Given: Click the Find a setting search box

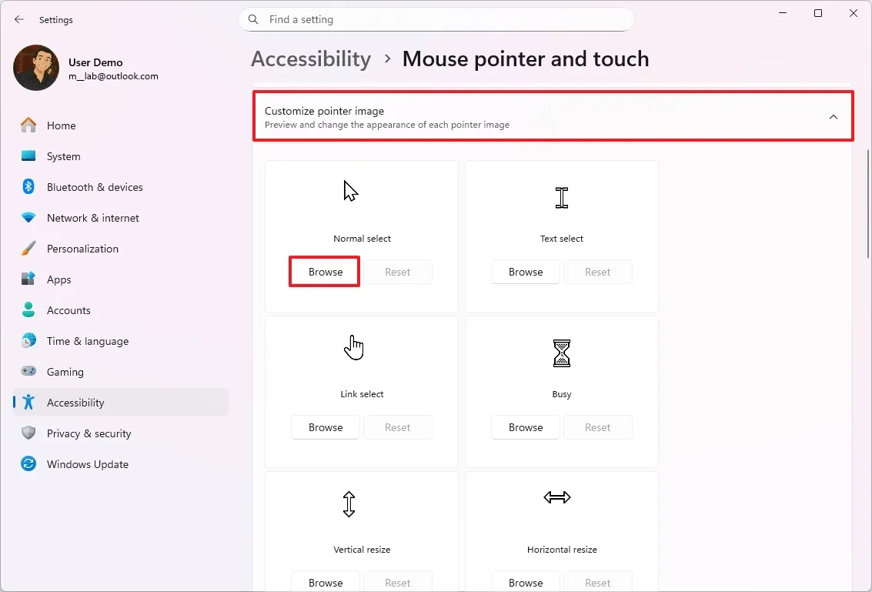Looking at the screenshot, I should tap(436, 19).
